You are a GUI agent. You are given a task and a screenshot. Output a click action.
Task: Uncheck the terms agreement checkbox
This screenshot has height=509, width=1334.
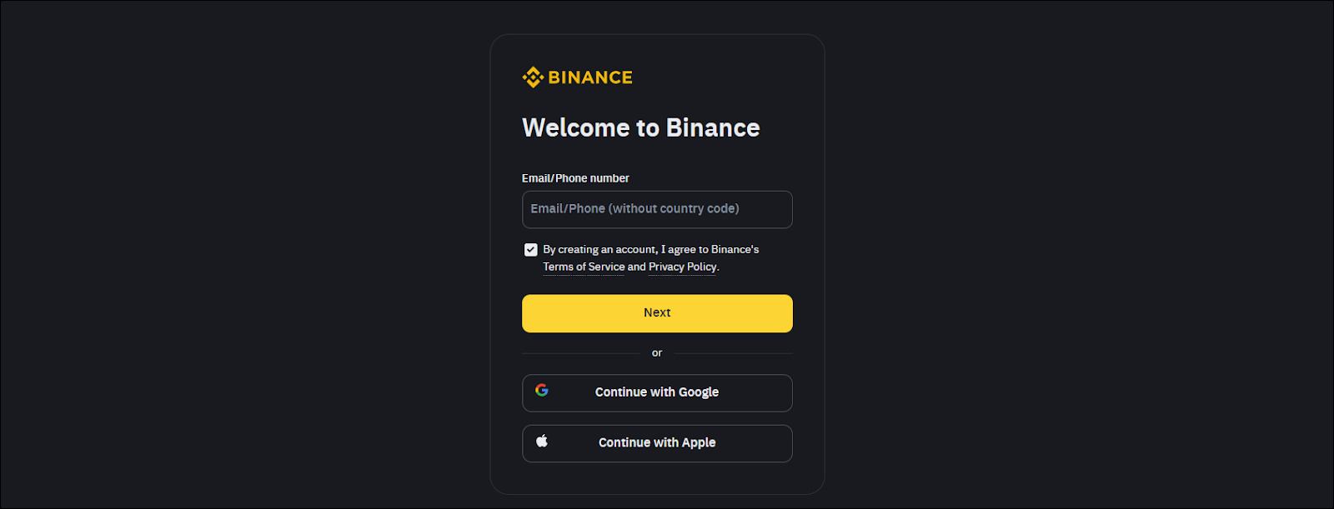[531, 250]
